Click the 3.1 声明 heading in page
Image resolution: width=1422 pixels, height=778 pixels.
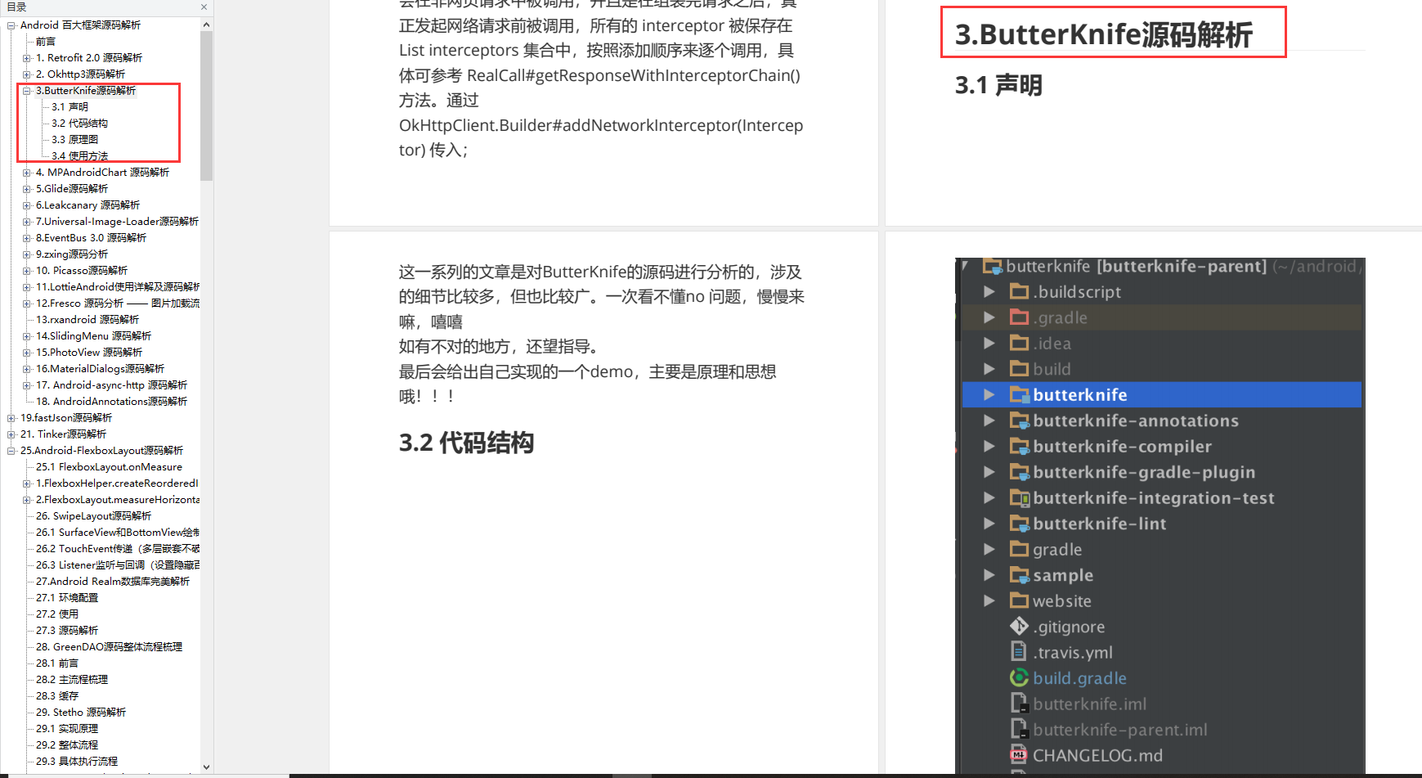coord(998,85)
